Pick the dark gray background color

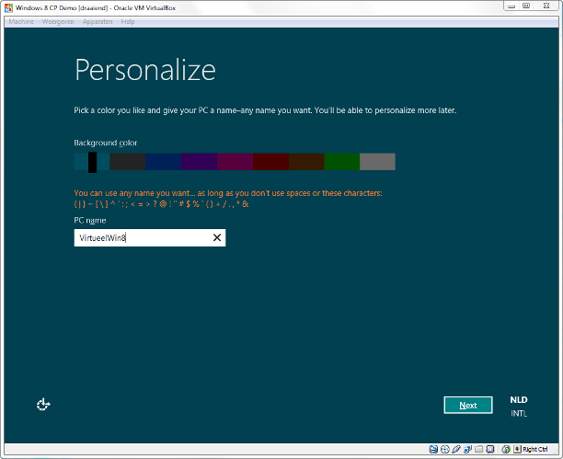click(x=128, y=162)
